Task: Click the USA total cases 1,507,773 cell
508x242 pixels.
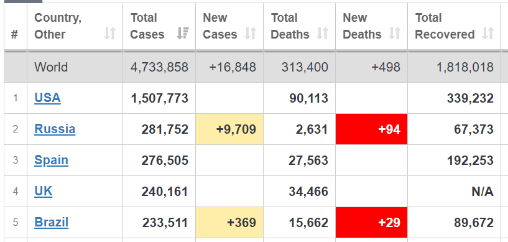Action: [159, 98]
